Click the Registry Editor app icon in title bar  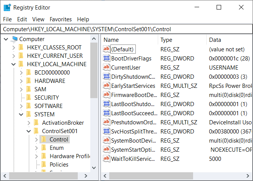[7, 8]
